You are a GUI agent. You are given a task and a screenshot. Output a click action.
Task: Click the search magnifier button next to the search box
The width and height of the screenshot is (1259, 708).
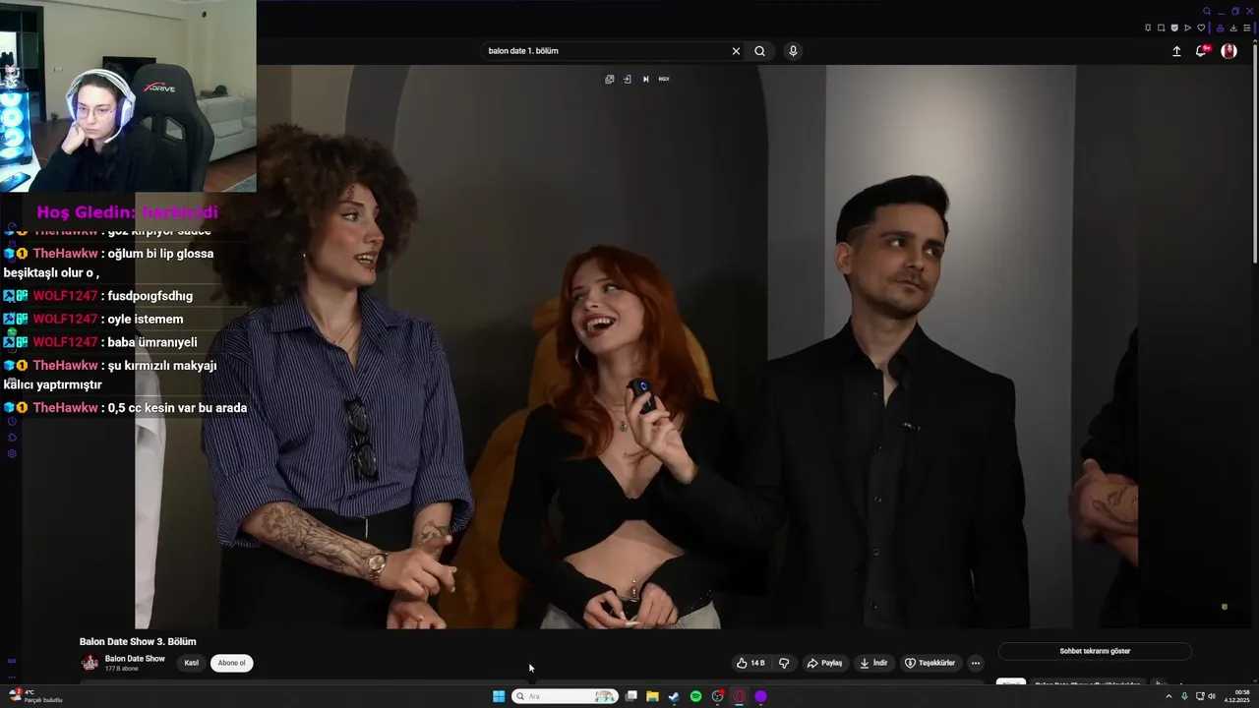click(759, 51)
